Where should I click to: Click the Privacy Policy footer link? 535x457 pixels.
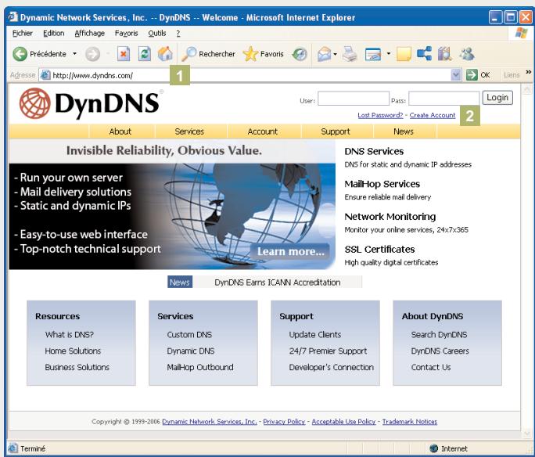tap(284, 422)
